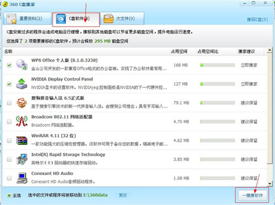Click 建议保留 suggestion in Broadcom row
The image size is (275, 205).
click(x=249, y=122)
